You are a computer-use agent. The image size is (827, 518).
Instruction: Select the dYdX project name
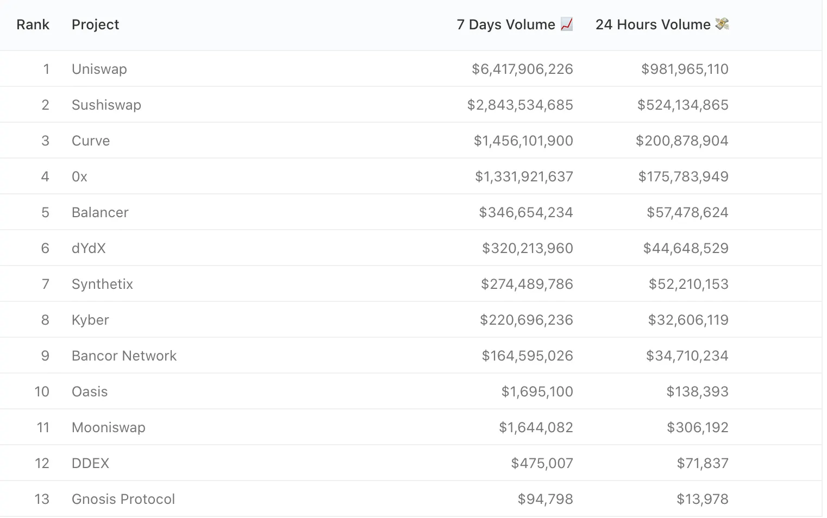tap(89, 248)
